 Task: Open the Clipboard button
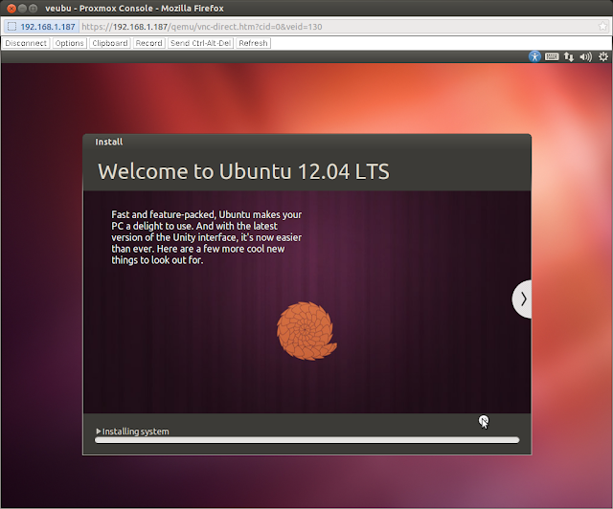tap(110, 43)
